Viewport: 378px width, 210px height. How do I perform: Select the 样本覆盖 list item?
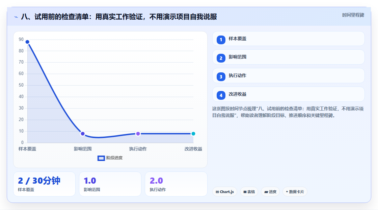click(x=288, y=39)
